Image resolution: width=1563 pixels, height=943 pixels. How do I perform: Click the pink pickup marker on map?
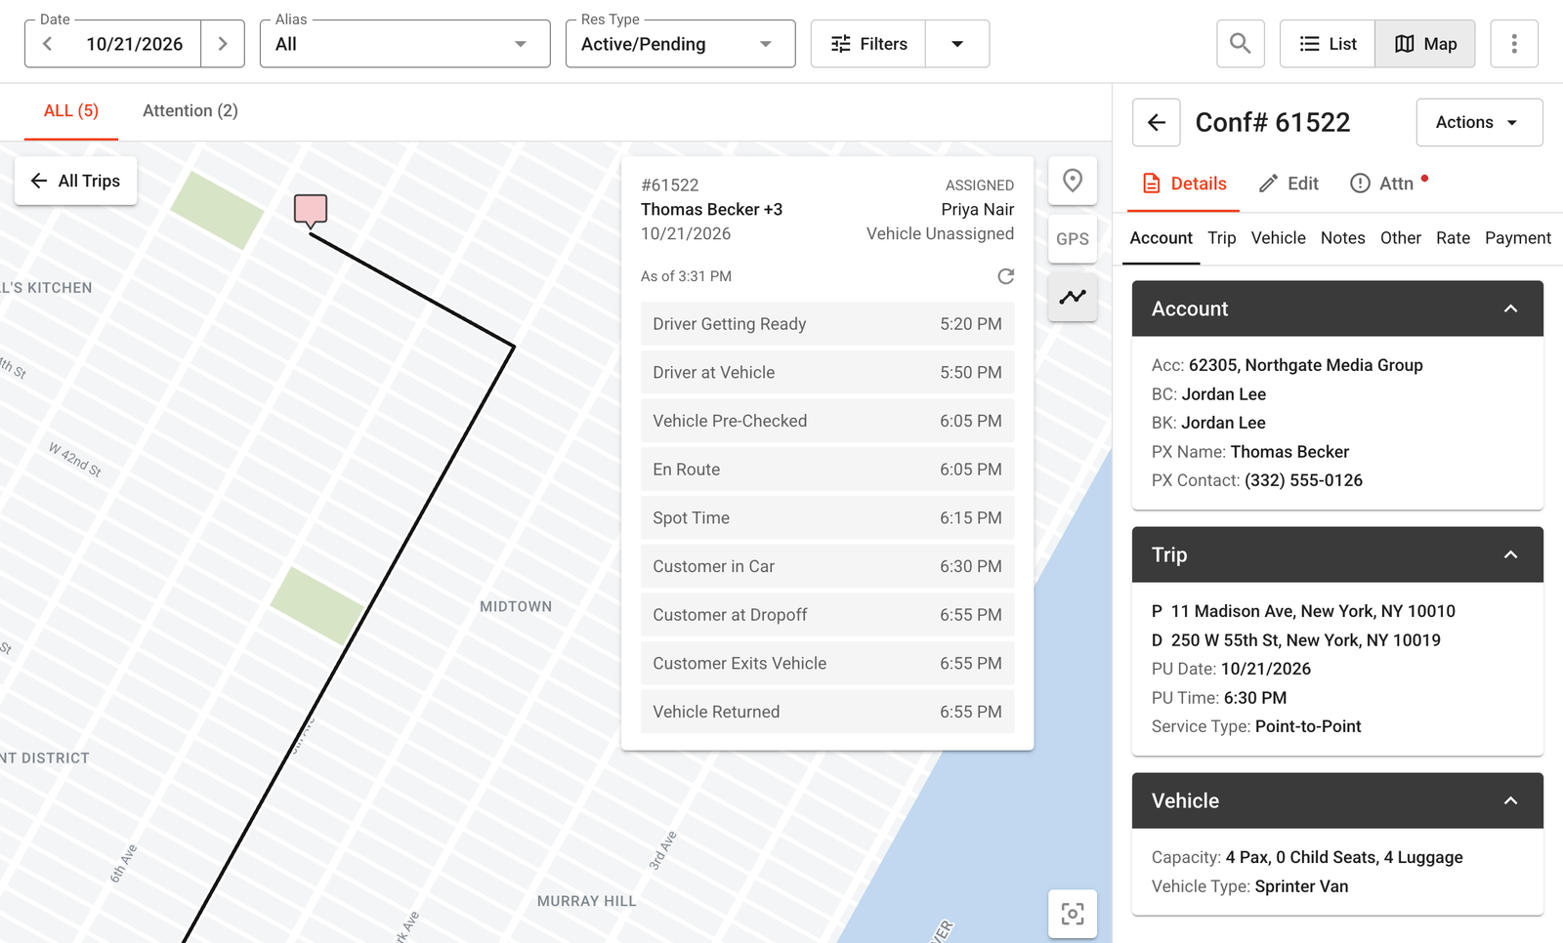point(311,210)
